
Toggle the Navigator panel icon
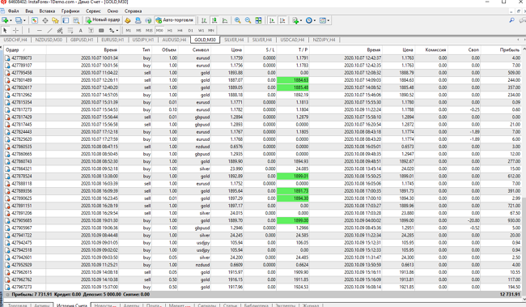point(55,20)
